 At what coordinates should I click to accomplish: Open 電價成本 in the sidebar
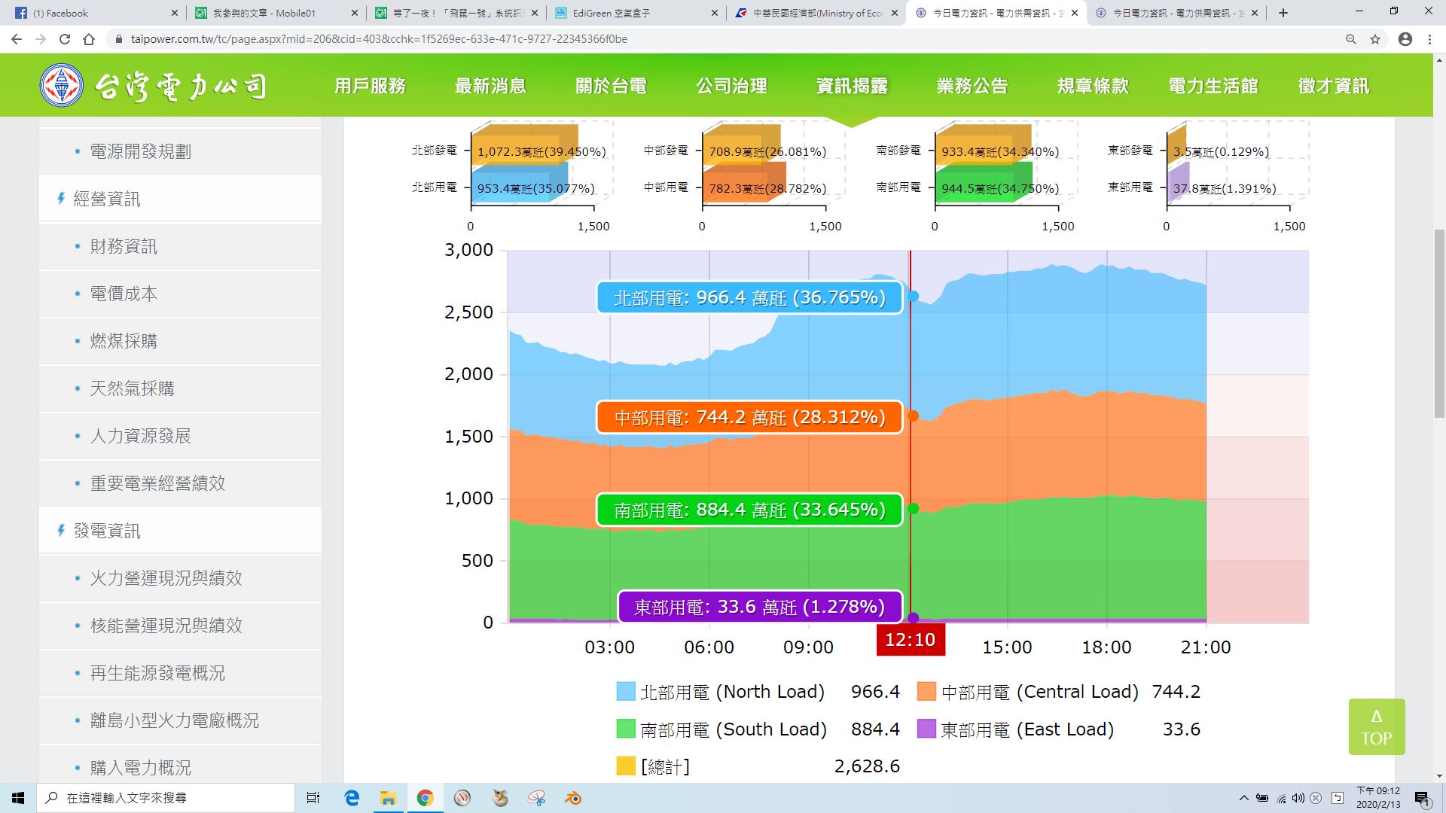point(180,294)
